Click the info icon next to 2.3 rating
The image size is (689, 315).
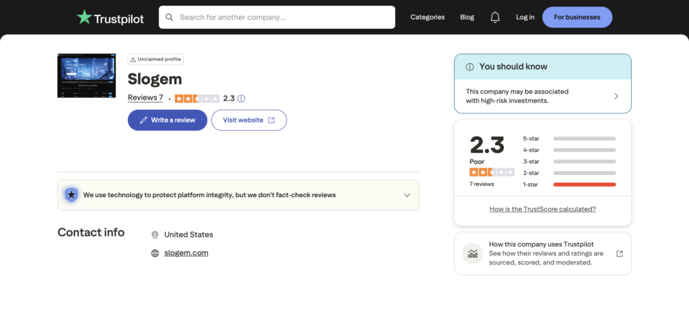242,98
